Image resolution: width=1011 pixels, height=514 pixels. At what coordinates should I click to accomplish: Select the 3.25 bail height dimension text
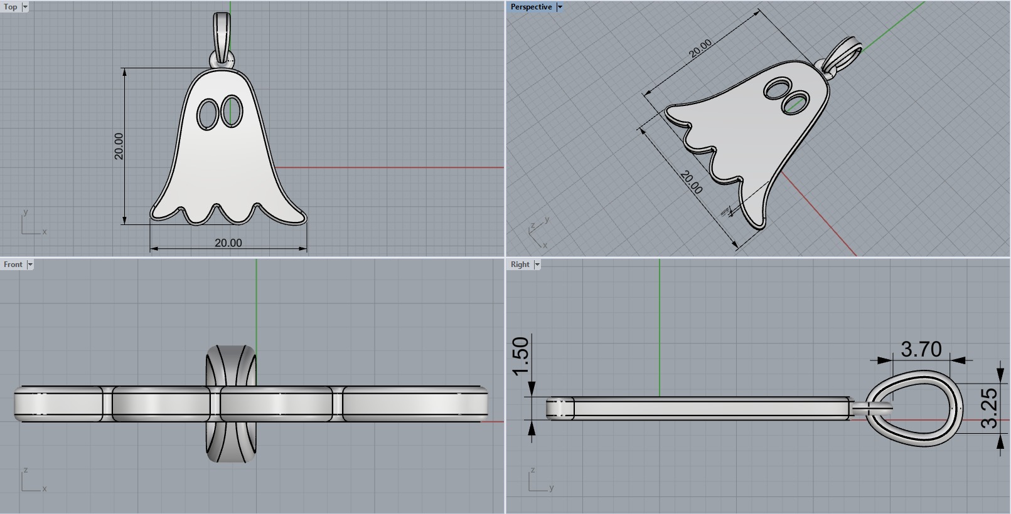click(988, 408)
